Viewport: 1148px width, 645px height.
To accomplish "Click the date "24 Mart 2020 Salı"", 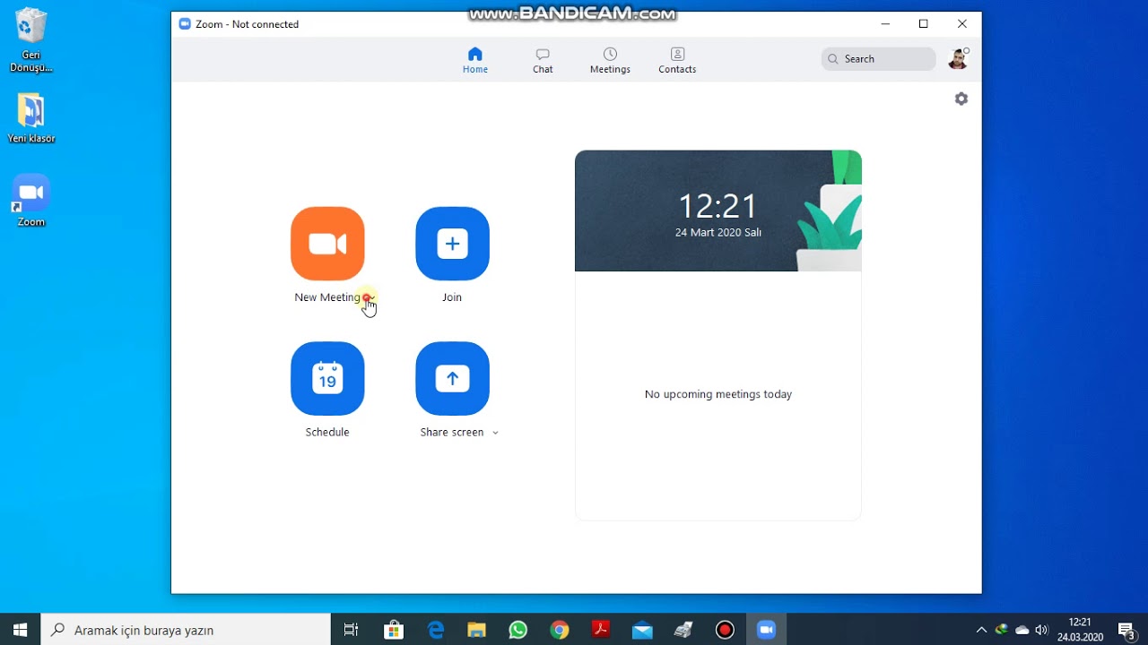I will coord(718,233).
